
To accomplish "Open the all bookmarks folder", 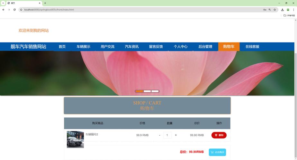I will (289, 15).
